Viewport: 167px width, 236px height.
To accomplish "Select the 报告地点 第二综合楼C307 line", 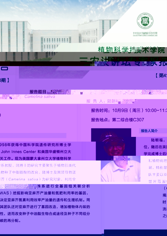I will point(118,120).
